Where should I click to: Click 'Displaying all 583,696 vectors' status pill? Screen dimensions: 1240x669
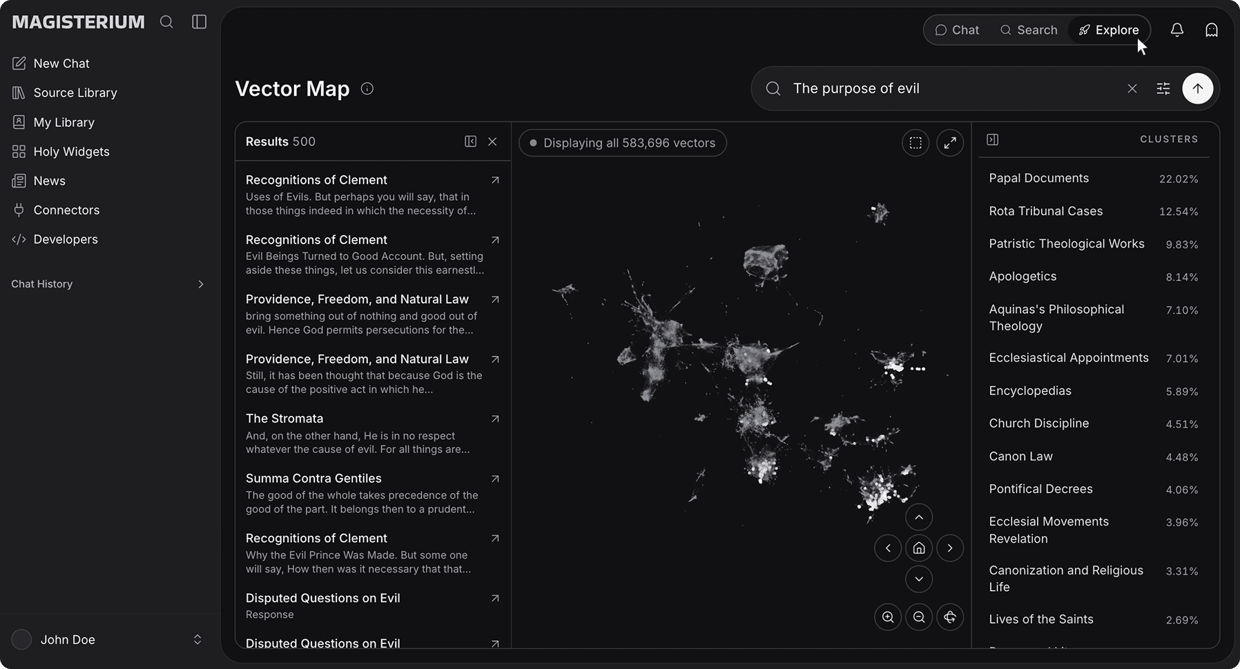click(622, 143)
